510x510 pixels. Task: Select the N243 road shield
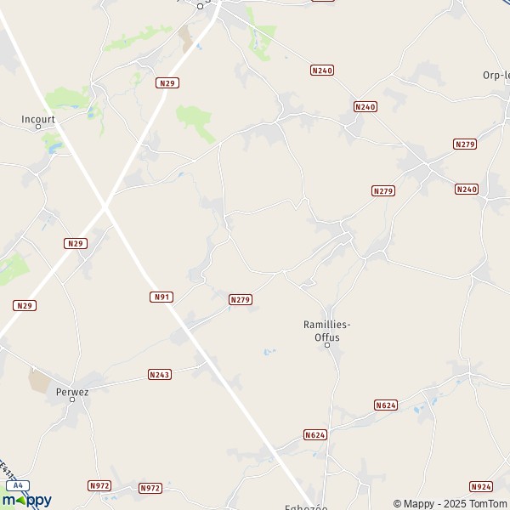(x=160, y=375)
